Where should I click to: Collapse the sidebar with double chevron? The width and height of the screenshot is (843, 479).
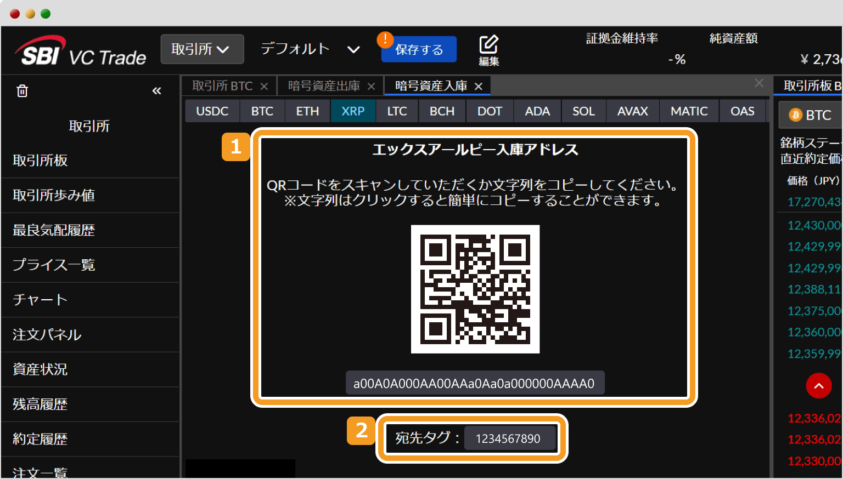point(156,91)
